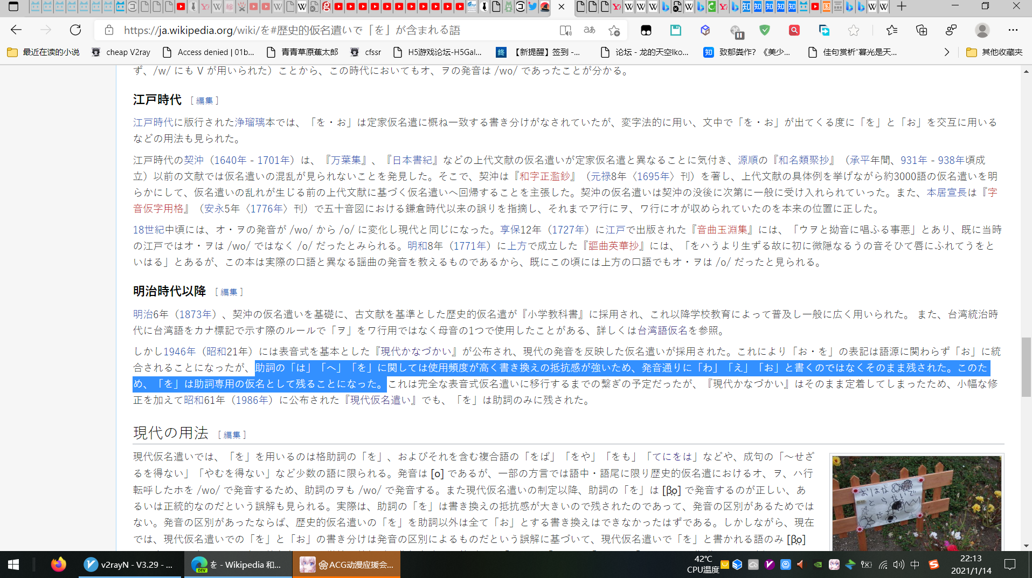Open the 论坛 - 龙的天空 bookmark
This screenshot has height=578, width=1032.
click(x=645, y=52)
